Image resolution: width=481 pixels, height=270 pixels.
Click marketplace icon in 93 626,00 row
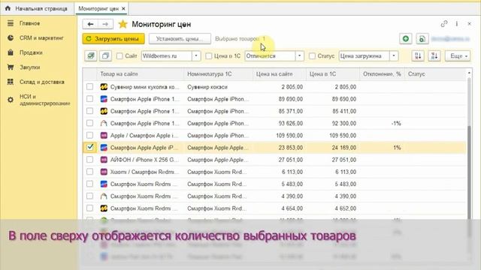point(104,123)
